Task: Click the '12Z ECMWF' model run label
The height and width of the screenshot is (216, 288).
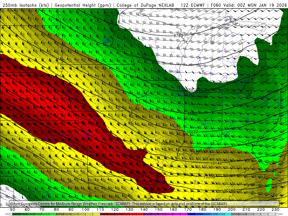Action: coord(193,5)
